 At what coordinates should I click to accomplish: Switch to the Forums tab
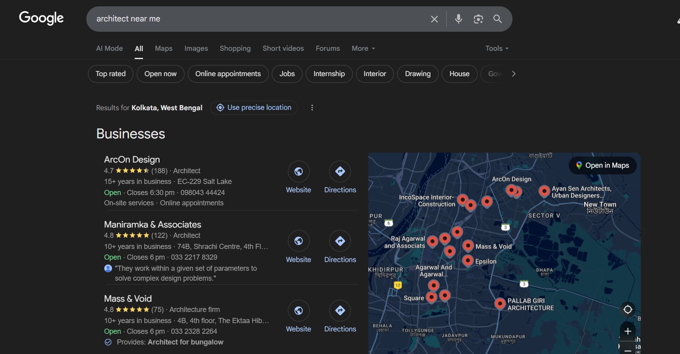[328, 48]
